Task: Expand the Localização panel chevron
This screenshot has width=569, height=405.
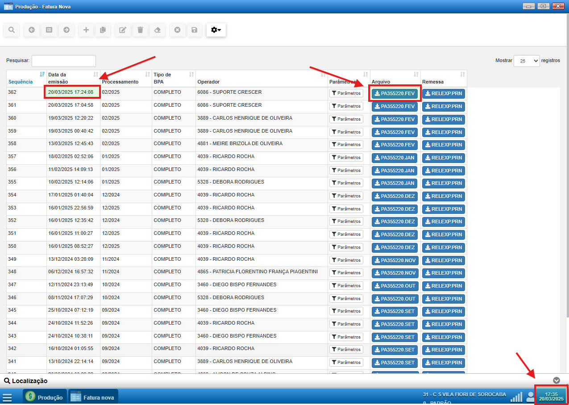Action: pos(556,380)
